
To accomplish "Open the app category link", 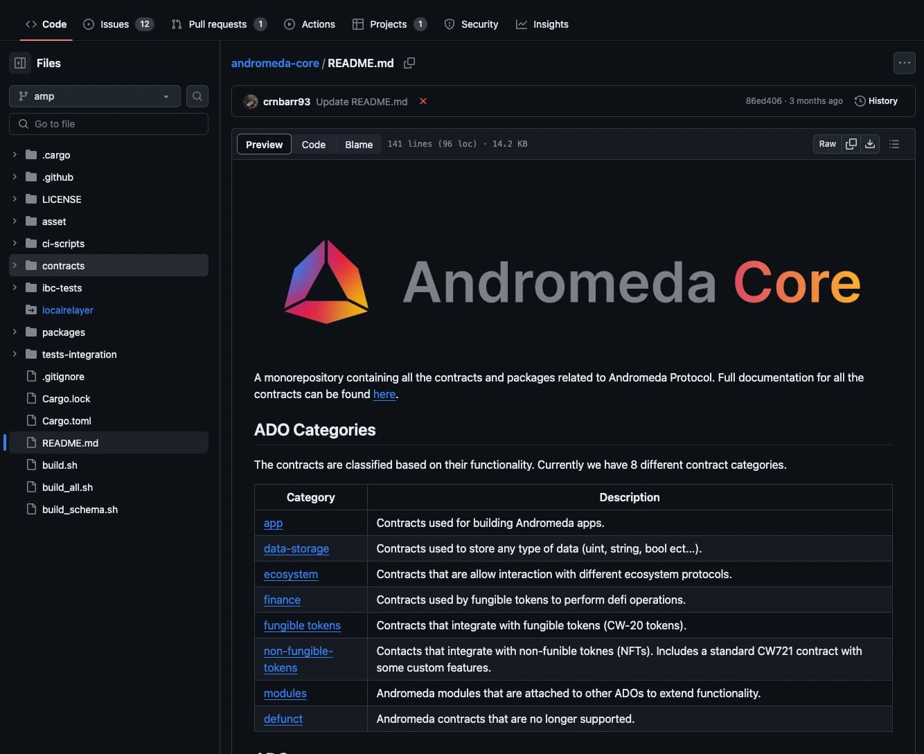I will (273, 523).
